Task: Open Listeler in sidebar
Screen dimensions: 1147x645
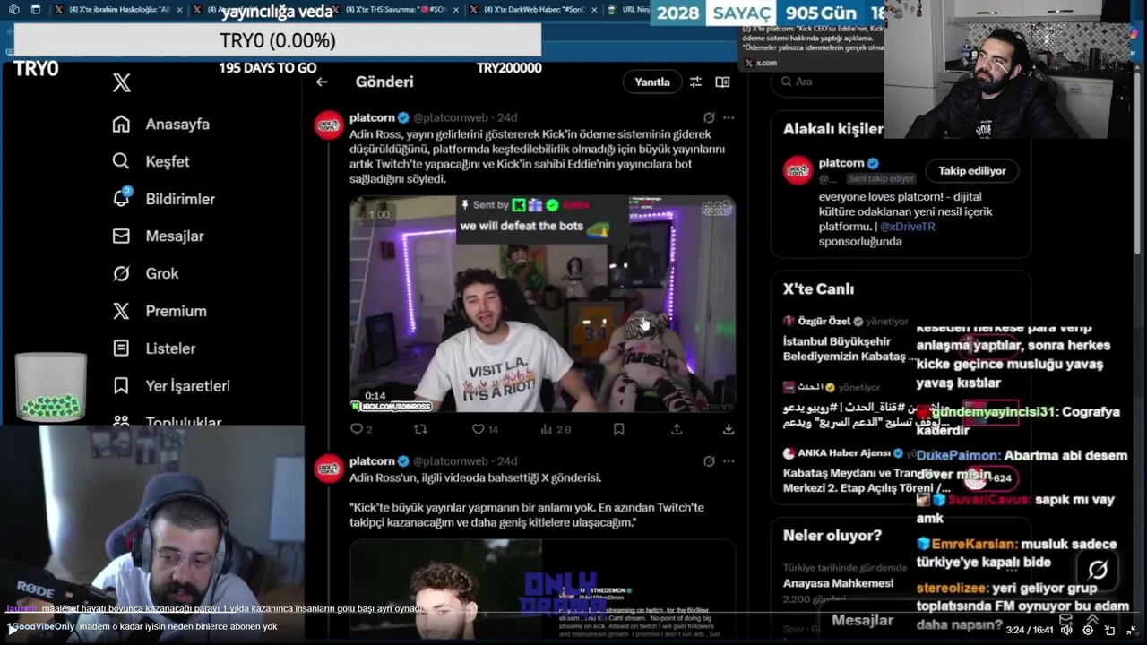Action: click(x=154, y=348)
